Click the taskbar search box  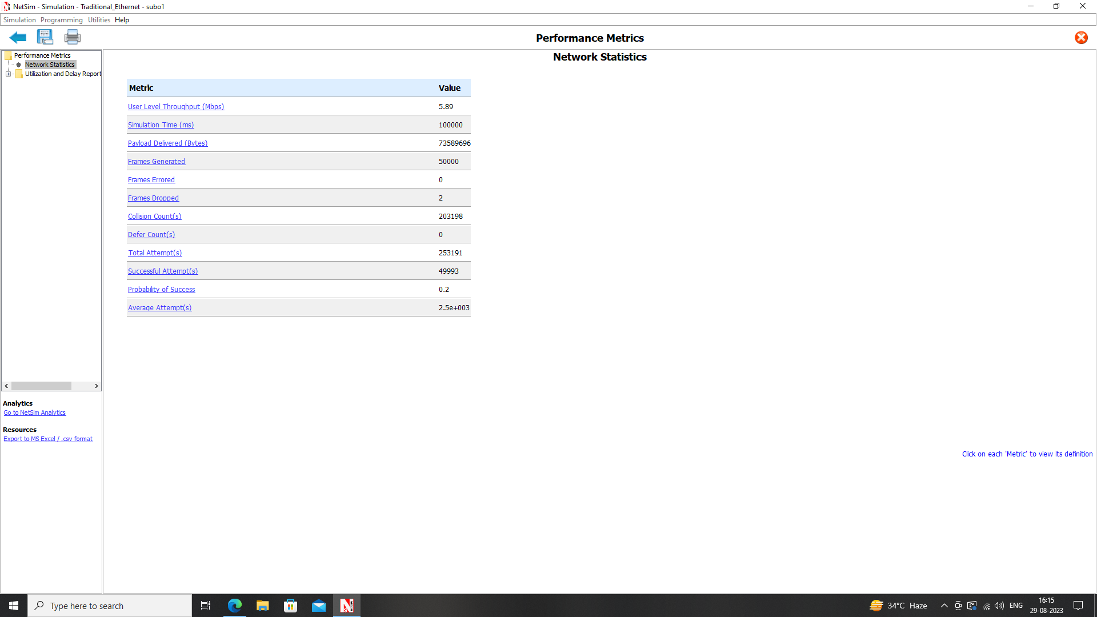(x=110, y=606)
